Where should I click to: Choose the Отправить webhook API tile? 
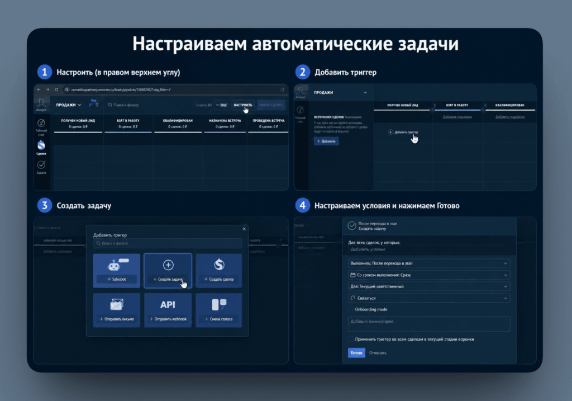[168, 310]
